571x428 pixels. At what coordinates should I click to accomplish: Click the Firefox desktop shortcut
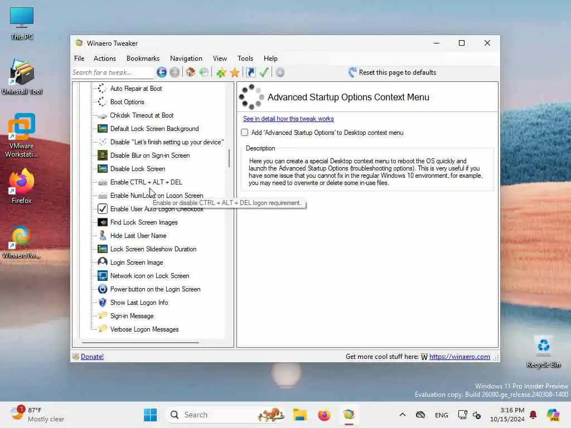(22, 186)
